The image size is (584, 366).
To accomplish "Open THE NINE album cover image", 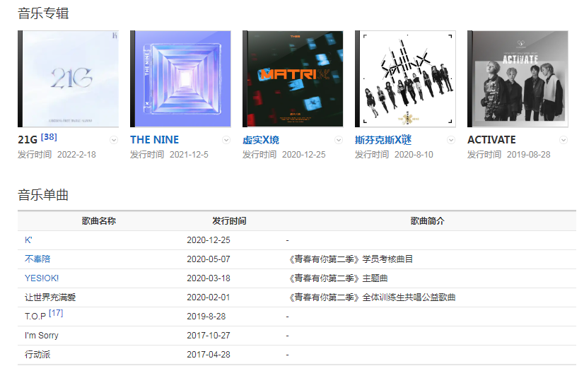I will click(x=180, y=78).
